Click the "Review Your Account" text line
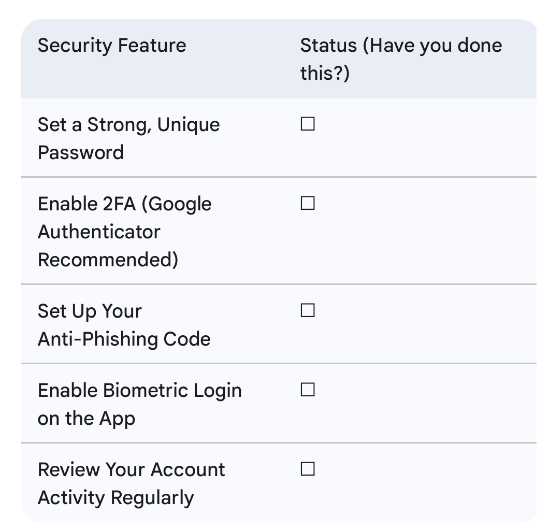 coord(131,469)
